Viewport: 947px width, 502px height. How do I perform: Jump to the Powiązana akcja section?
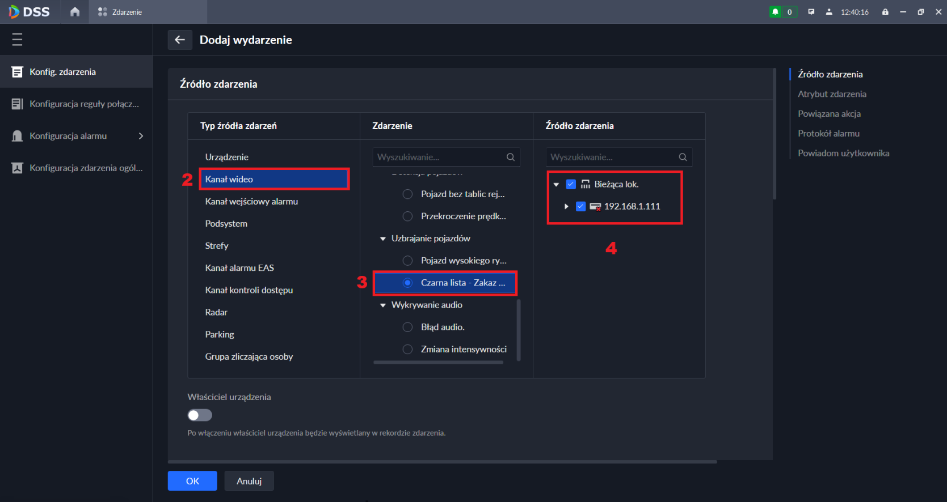(829, 114)
